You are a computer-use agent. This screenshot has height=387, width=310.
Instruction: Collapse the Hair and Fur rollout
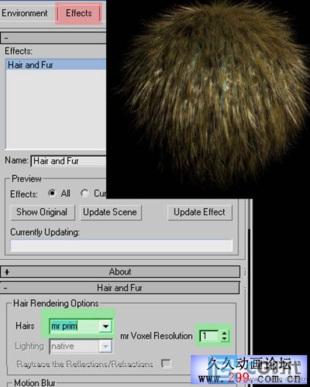pos(119,288)
